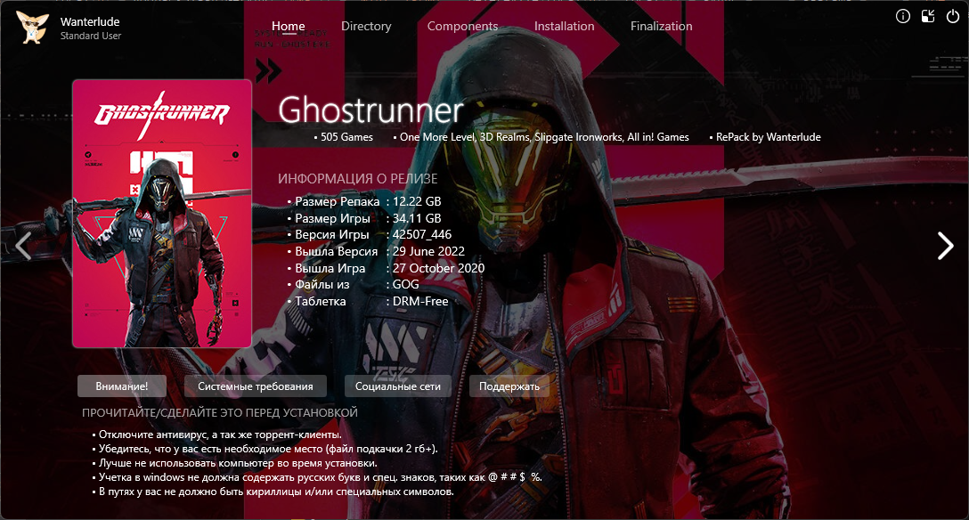The width and height of the screenshot is (969, 520).
Task: Go to the Installation tab
Action: point(564,26)
